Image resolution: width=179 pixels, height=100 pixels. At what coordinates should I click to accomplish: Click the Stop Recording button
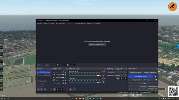141,76
